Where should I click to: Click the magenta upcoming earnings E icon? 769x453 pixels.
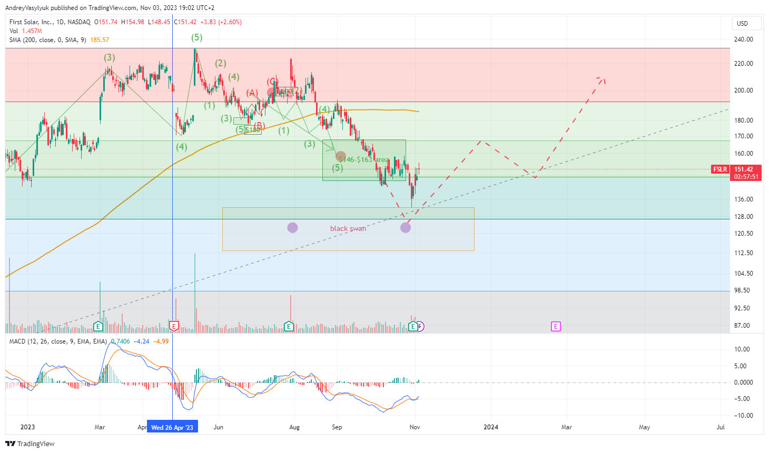click(x=556, y=327)
